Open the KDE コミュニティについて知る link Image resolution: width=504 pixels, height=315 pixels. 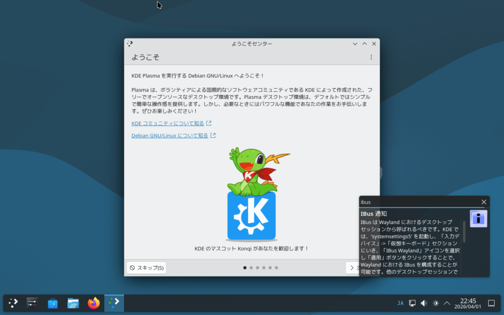click(167, 124)
